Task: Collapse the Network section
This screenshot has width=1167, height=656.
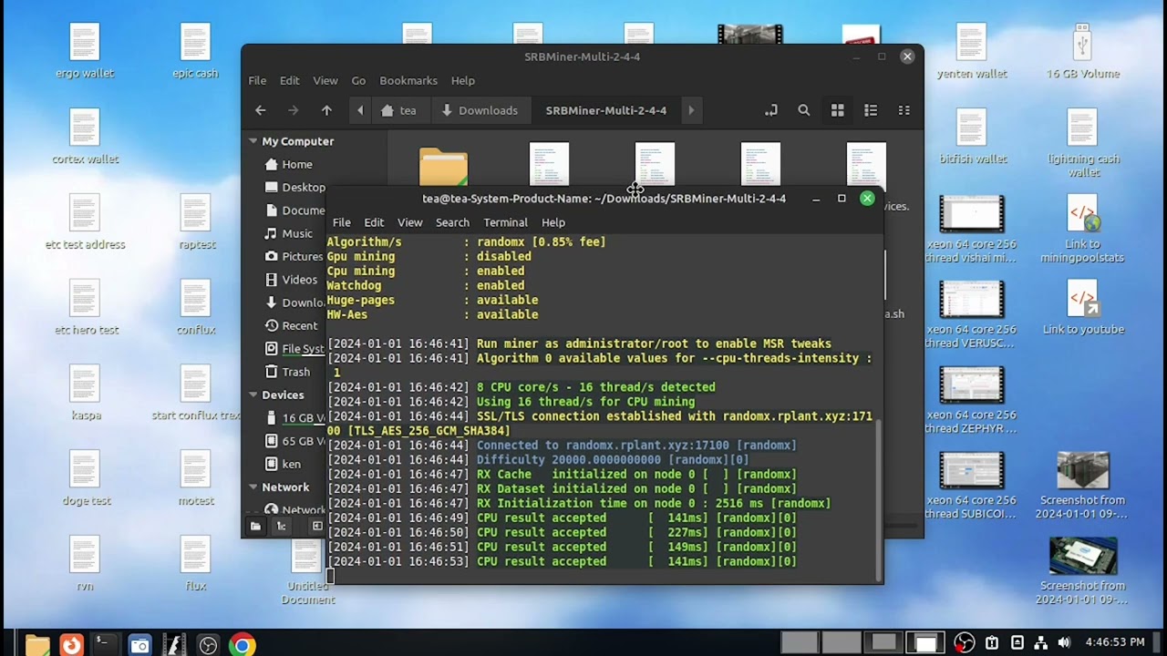Action: (x=253, y=487)
